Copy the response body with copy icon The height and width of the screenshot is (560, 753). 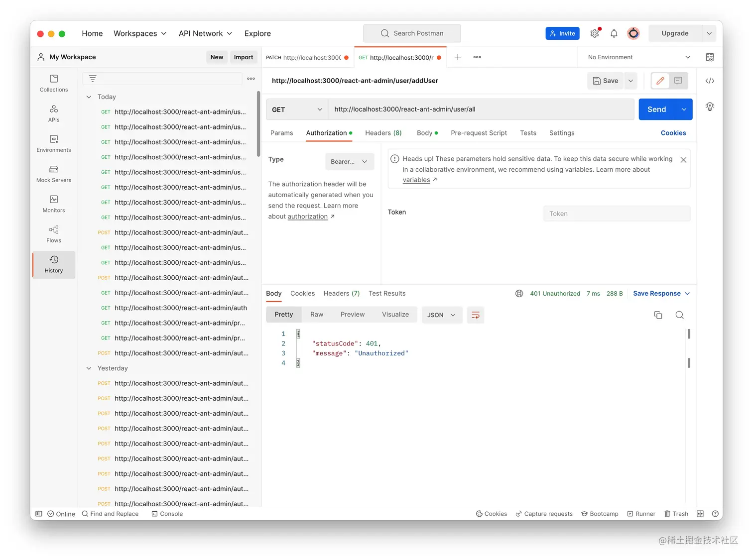tap(658, 315)
